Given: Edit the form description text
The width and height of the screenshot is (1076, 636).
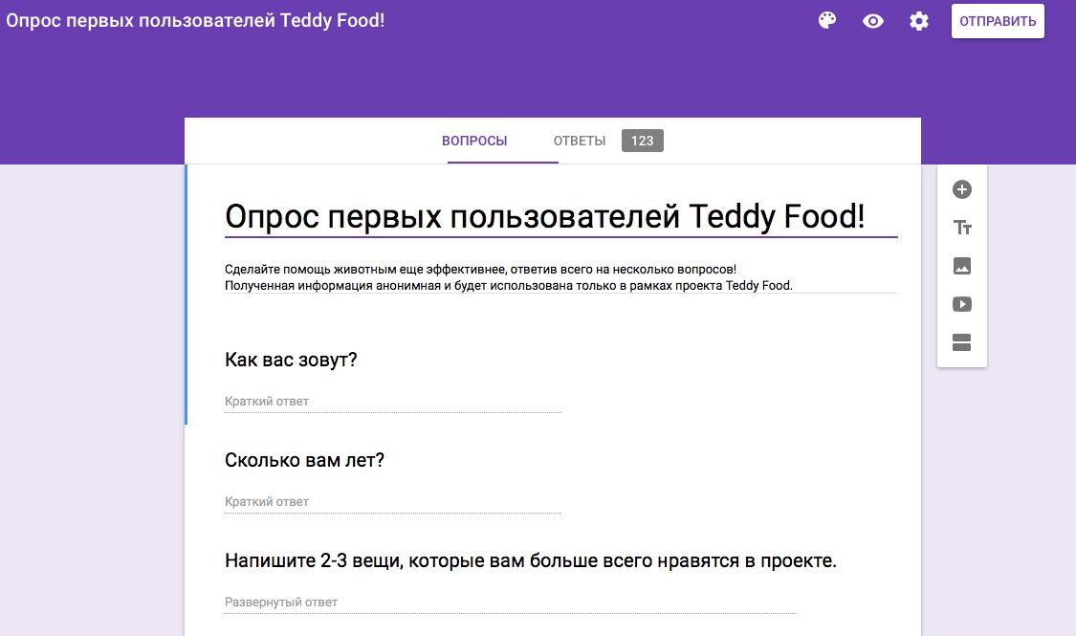Looking at the screenshot, I should [x=560, y=277].
